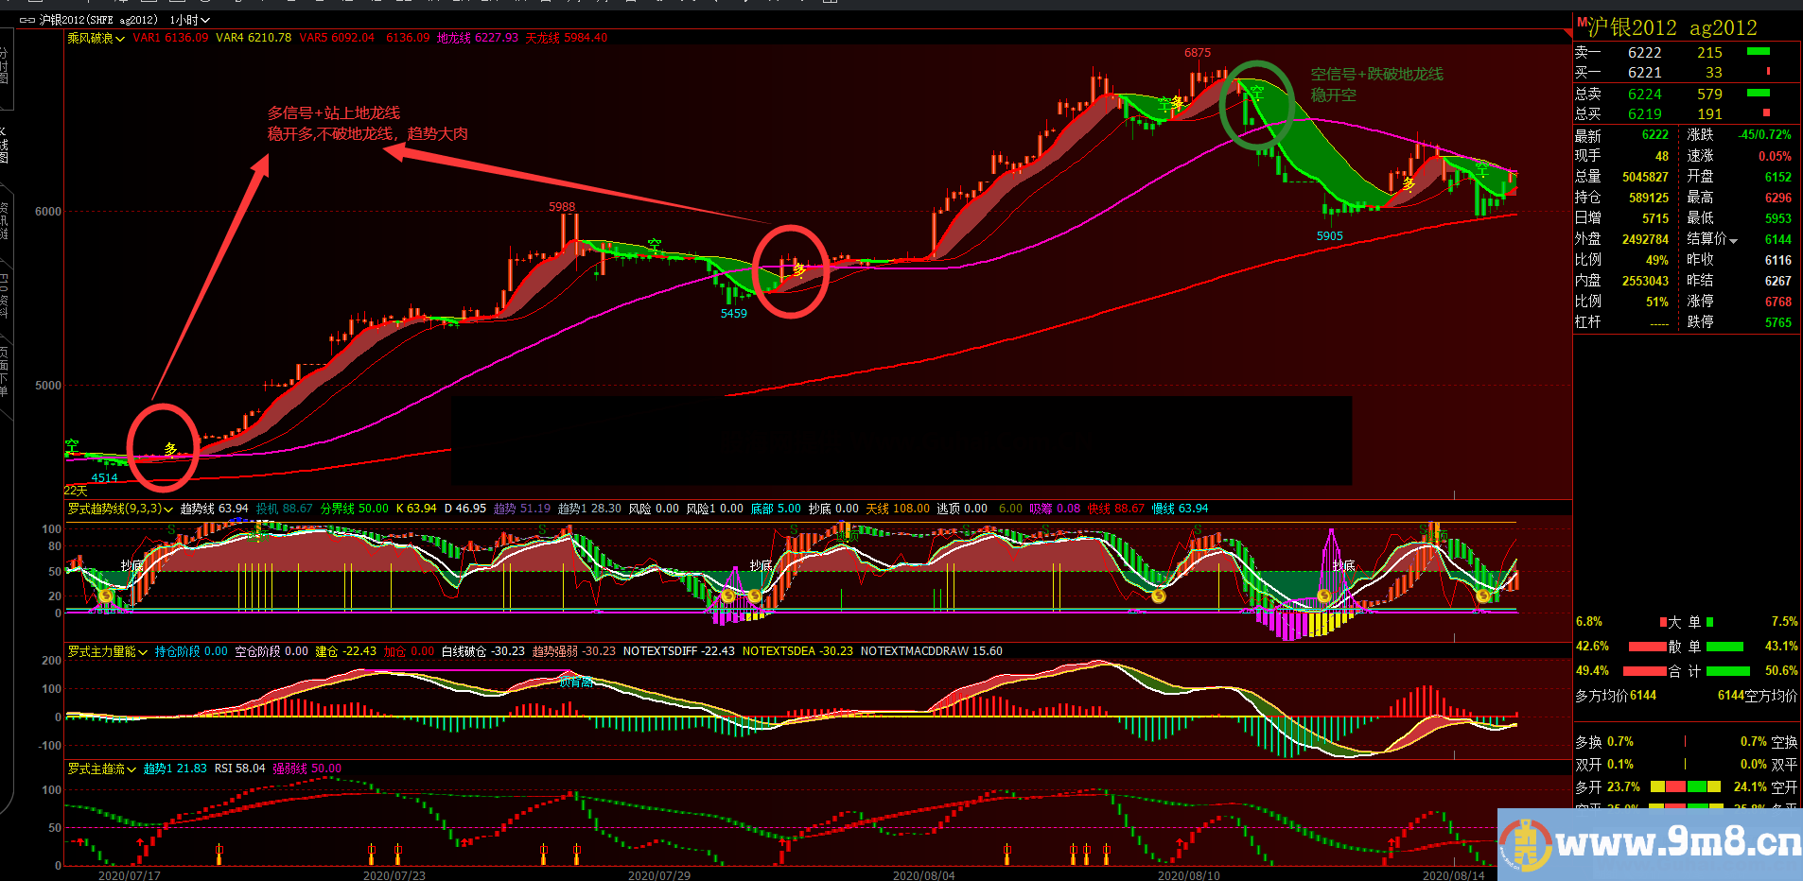Click the 卖一 price 6222
The image size is (1803, 881).
1644,53
